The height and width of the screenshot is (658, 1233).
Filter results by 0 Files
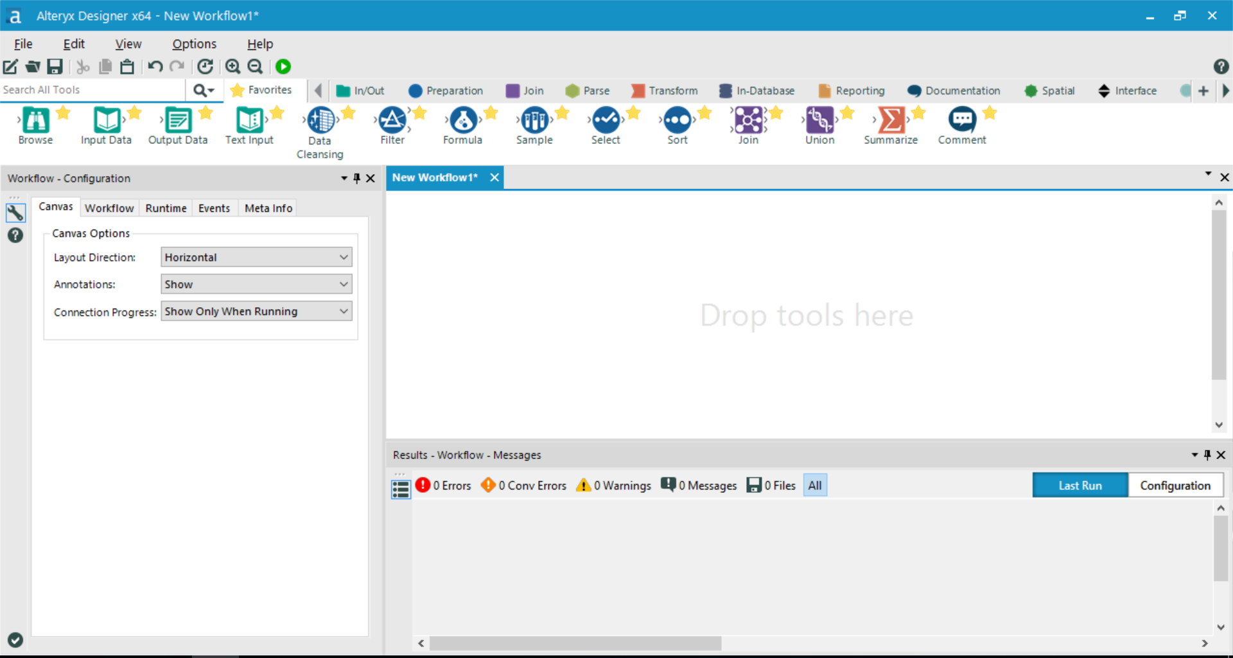771,485
